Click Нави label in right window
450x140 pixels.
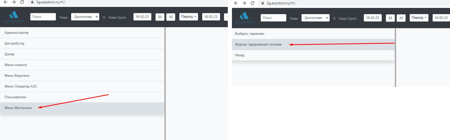pos(294,18)
